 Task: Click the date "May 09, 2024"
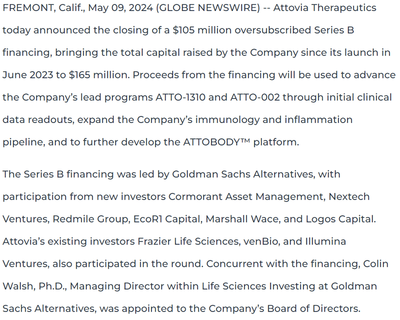(104, 8)
